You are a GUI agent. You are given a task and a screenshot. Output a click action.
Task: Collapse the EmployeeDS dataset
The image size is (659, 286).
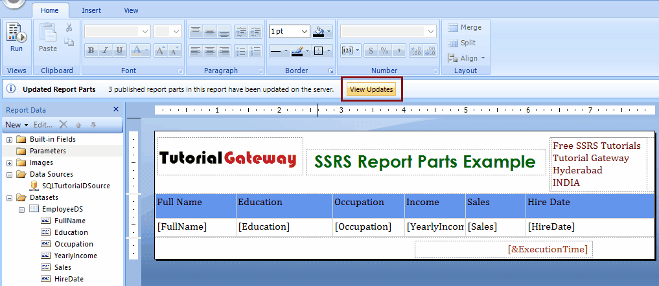pyautogui.click(x=21, y=209)
